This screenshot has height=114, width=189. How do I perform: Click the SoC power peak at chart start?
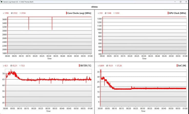pos(101,70)
